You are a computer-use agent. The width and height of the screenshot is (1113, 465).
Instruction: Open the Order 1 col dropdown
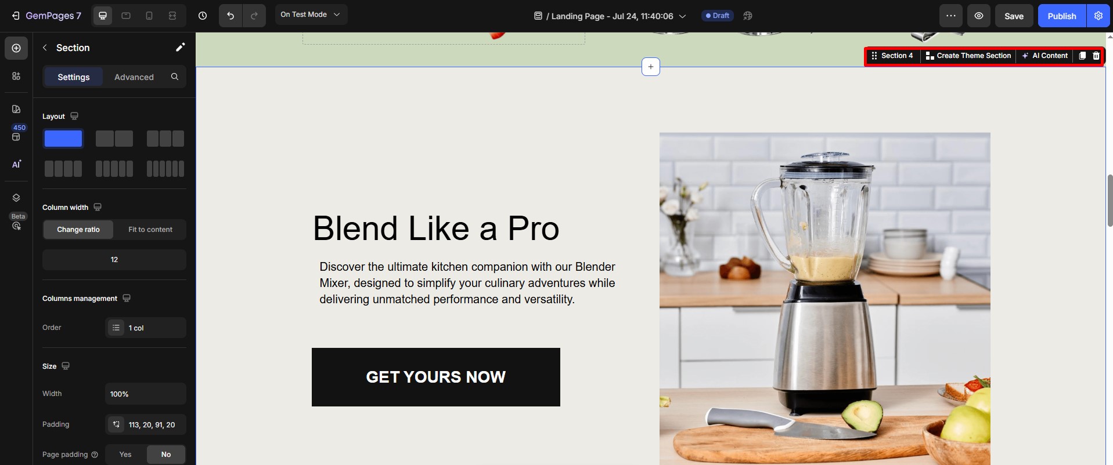tap(146, 328)
